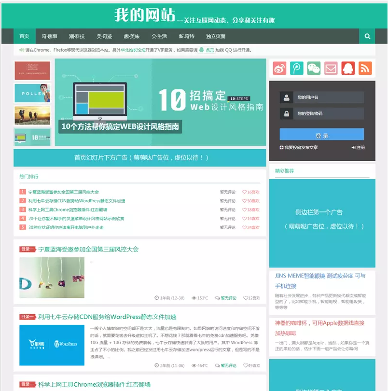Open article title 科学上网工具Chrome浏览器插件:红杏翻墙
The width and height of the screenshot is (388, 391).
point(94,384)
